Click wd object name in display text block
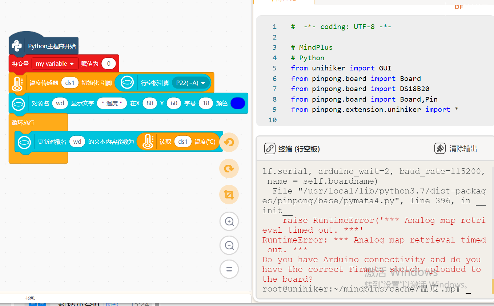The height and width of the screenshot is (306, 494). pos(60,103)
